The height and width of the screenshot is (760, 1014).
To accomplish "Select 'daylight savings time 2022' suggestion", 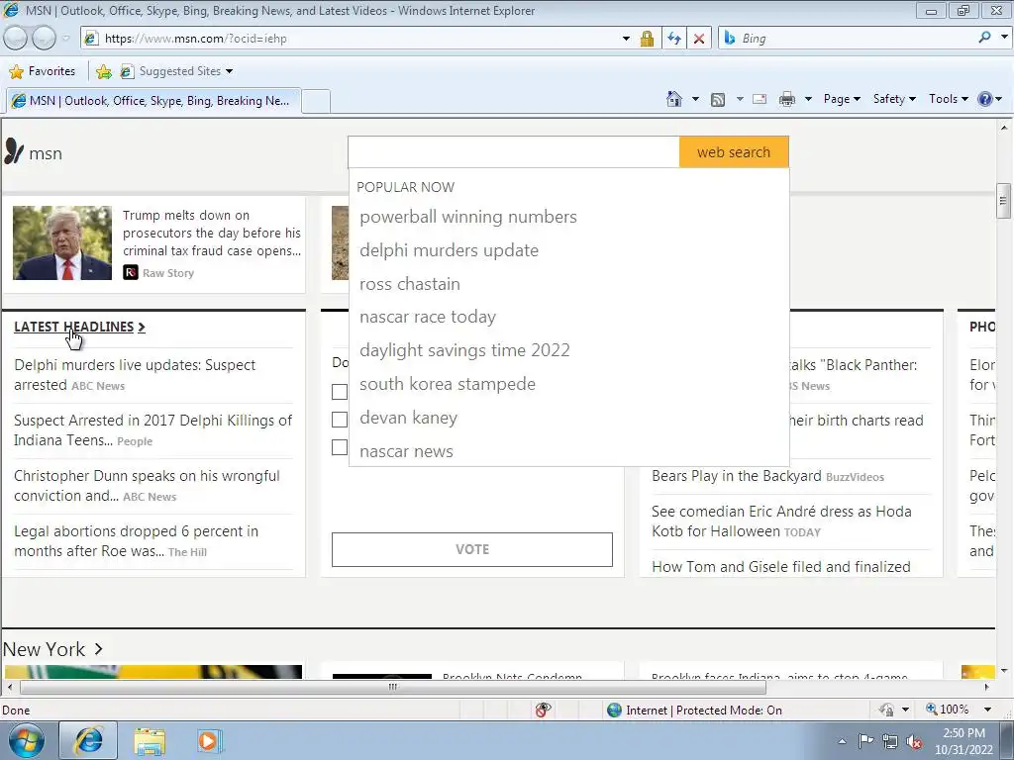I will point(465,350).
